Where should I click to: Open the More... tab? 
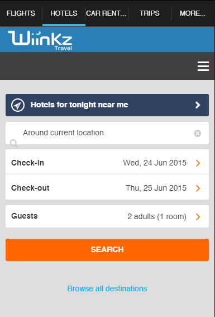[193, 13]
